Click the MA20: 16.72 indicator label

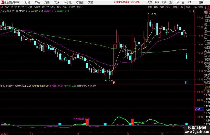point(50,11)
